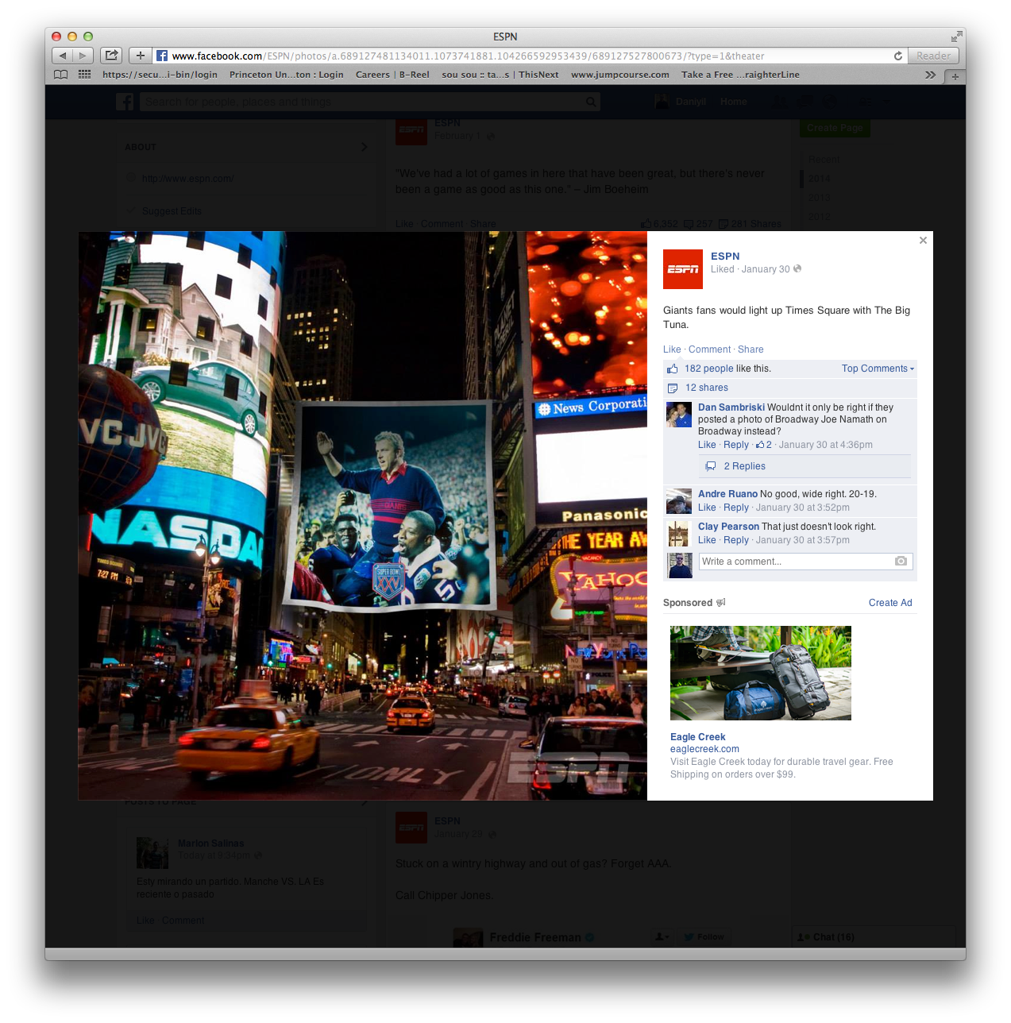This screenshot has height=1023, width=1011.
Task: Expand the 2 Replies thread
Action: click(744, 466)
